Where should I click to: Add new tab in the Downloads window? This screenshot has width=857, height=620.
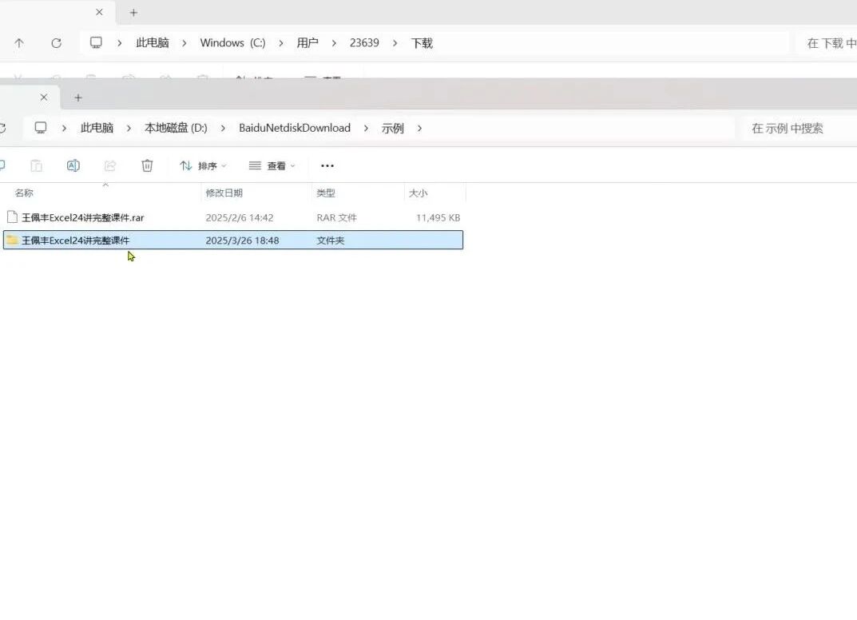tap(133, 13)
